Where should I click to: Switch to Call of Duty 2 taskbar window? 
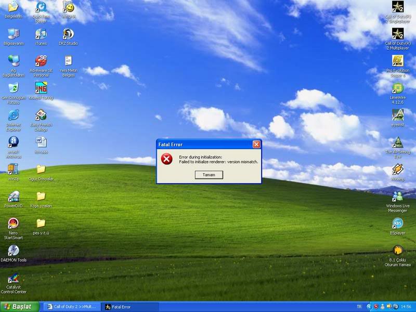click(x=72, y=307)
